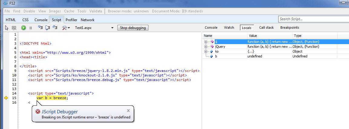Screen dimensions: 349x129
Task: Switch to the HTML tab
Action: click(11, 20)
